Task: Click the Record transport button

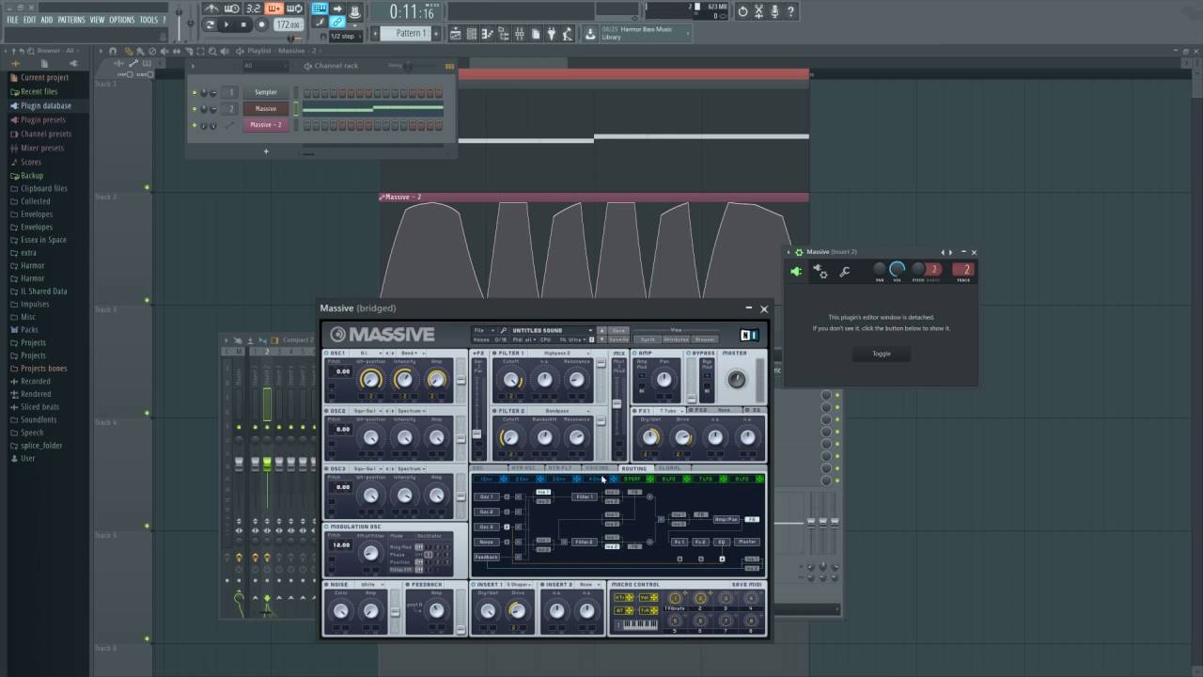Action: pos(262,25)
